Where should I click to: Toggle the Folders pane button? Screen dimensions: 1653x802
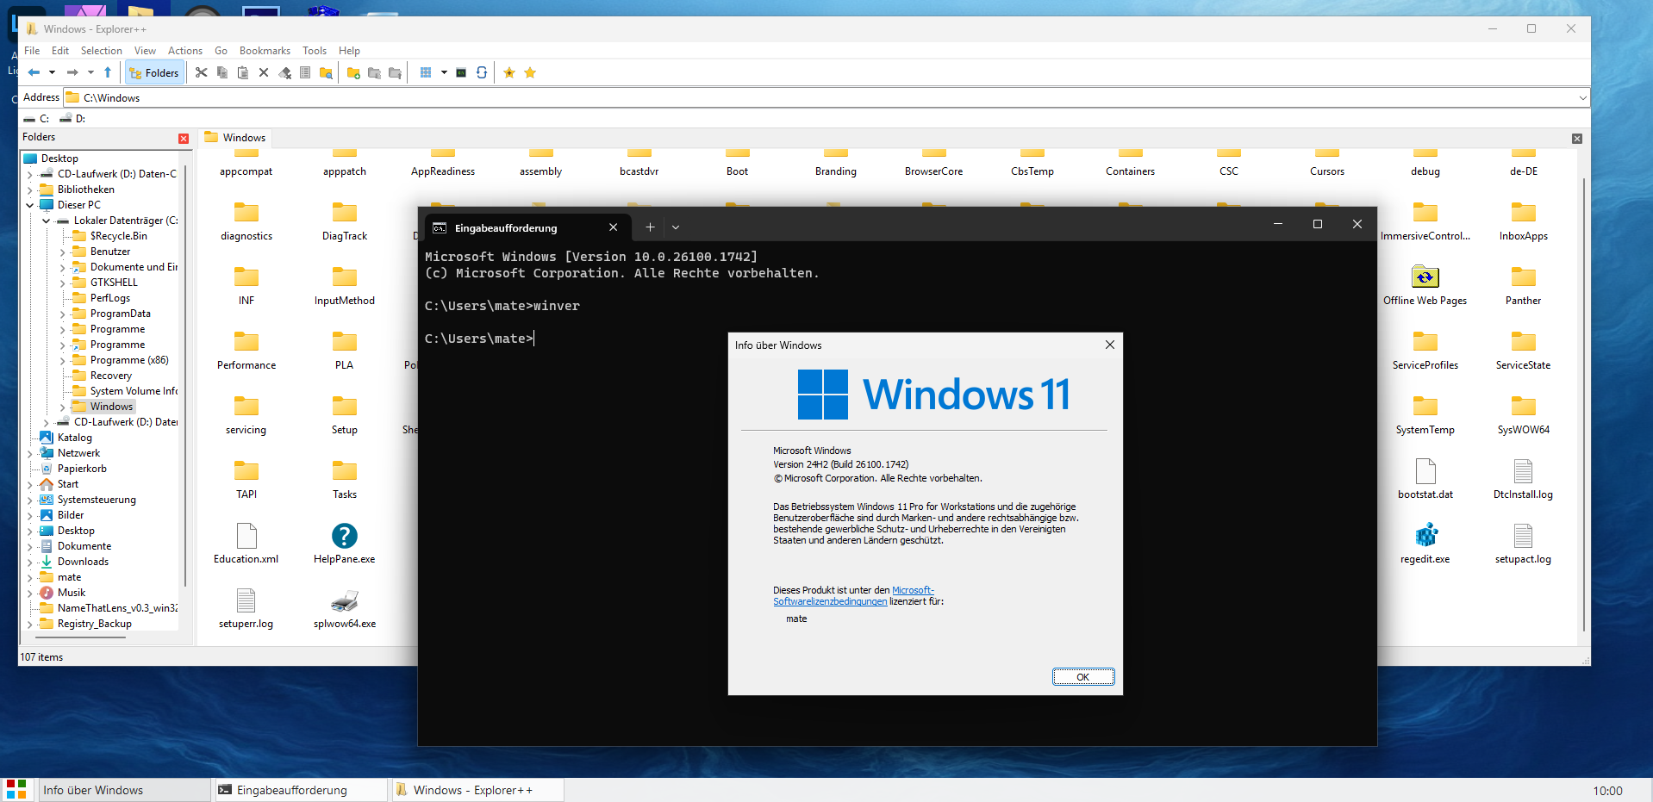point(154,73)
